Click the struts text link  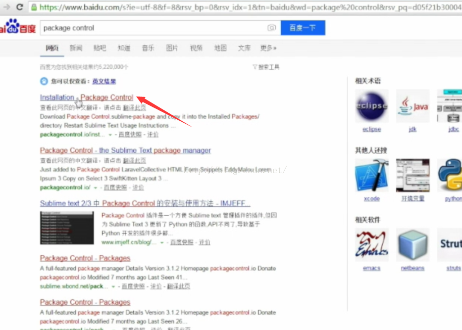[454, 268]
